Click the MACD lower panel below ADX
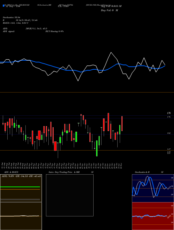This screenshot has width=174, height=230. 21,216
